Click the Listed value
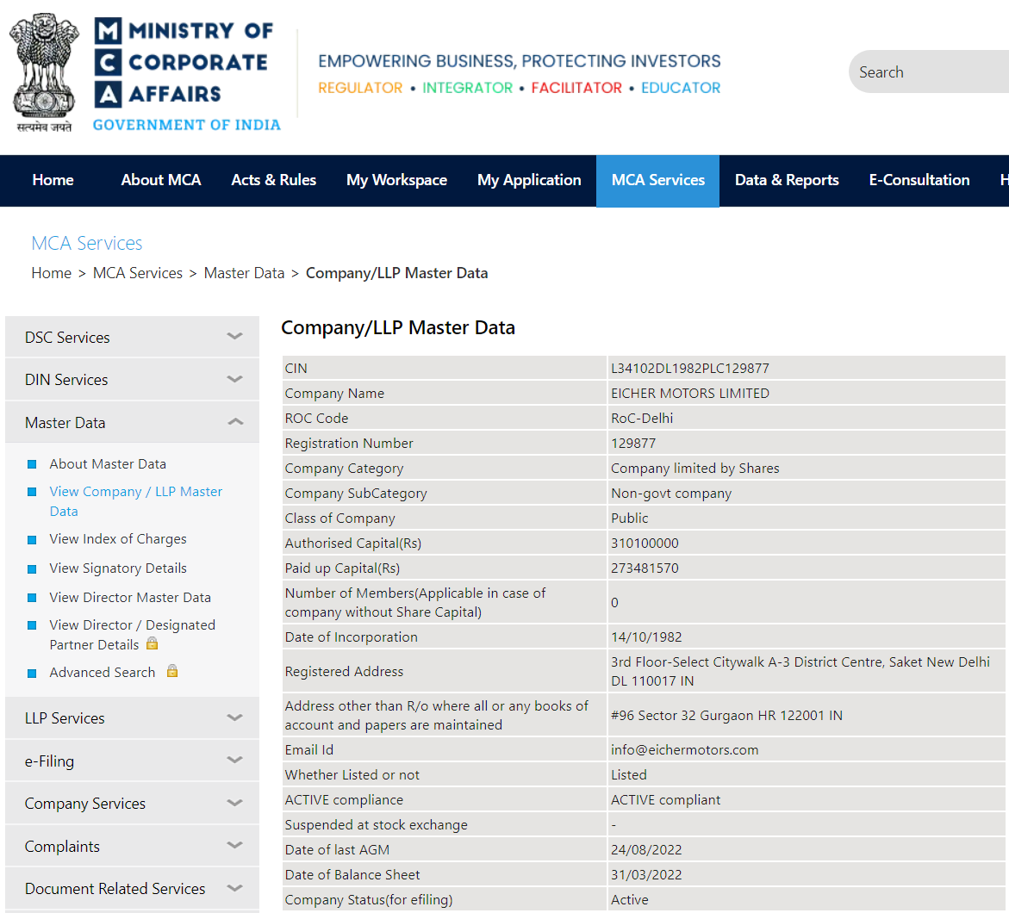 click(629, 774)
